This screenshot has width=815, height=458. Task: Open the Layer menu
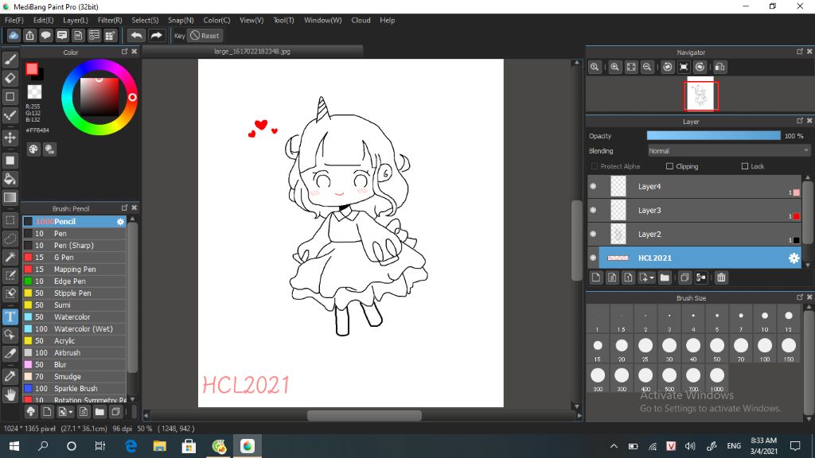pyautogui.click(x=76, y=20)
